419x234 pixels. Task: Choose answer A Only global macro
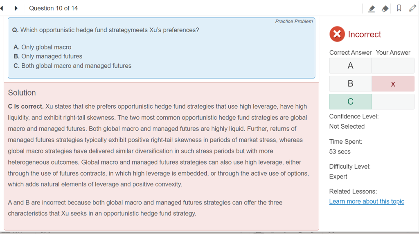(x=43, y=47)
